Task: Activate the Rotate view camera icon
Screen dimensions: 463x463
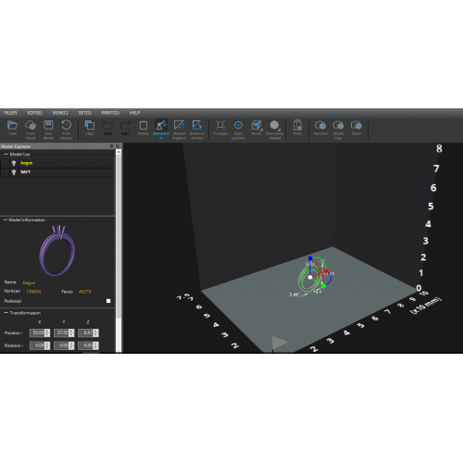Action: [x=338, y=125]
